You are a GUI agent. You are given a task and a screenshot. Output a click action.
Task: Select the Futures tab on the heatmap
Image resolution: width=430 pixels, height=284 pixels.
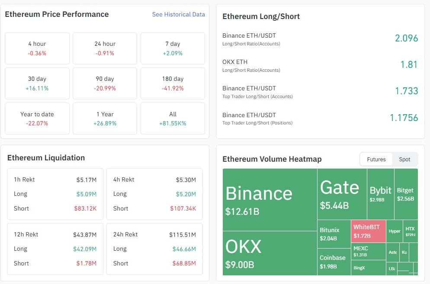coord(376,159)
